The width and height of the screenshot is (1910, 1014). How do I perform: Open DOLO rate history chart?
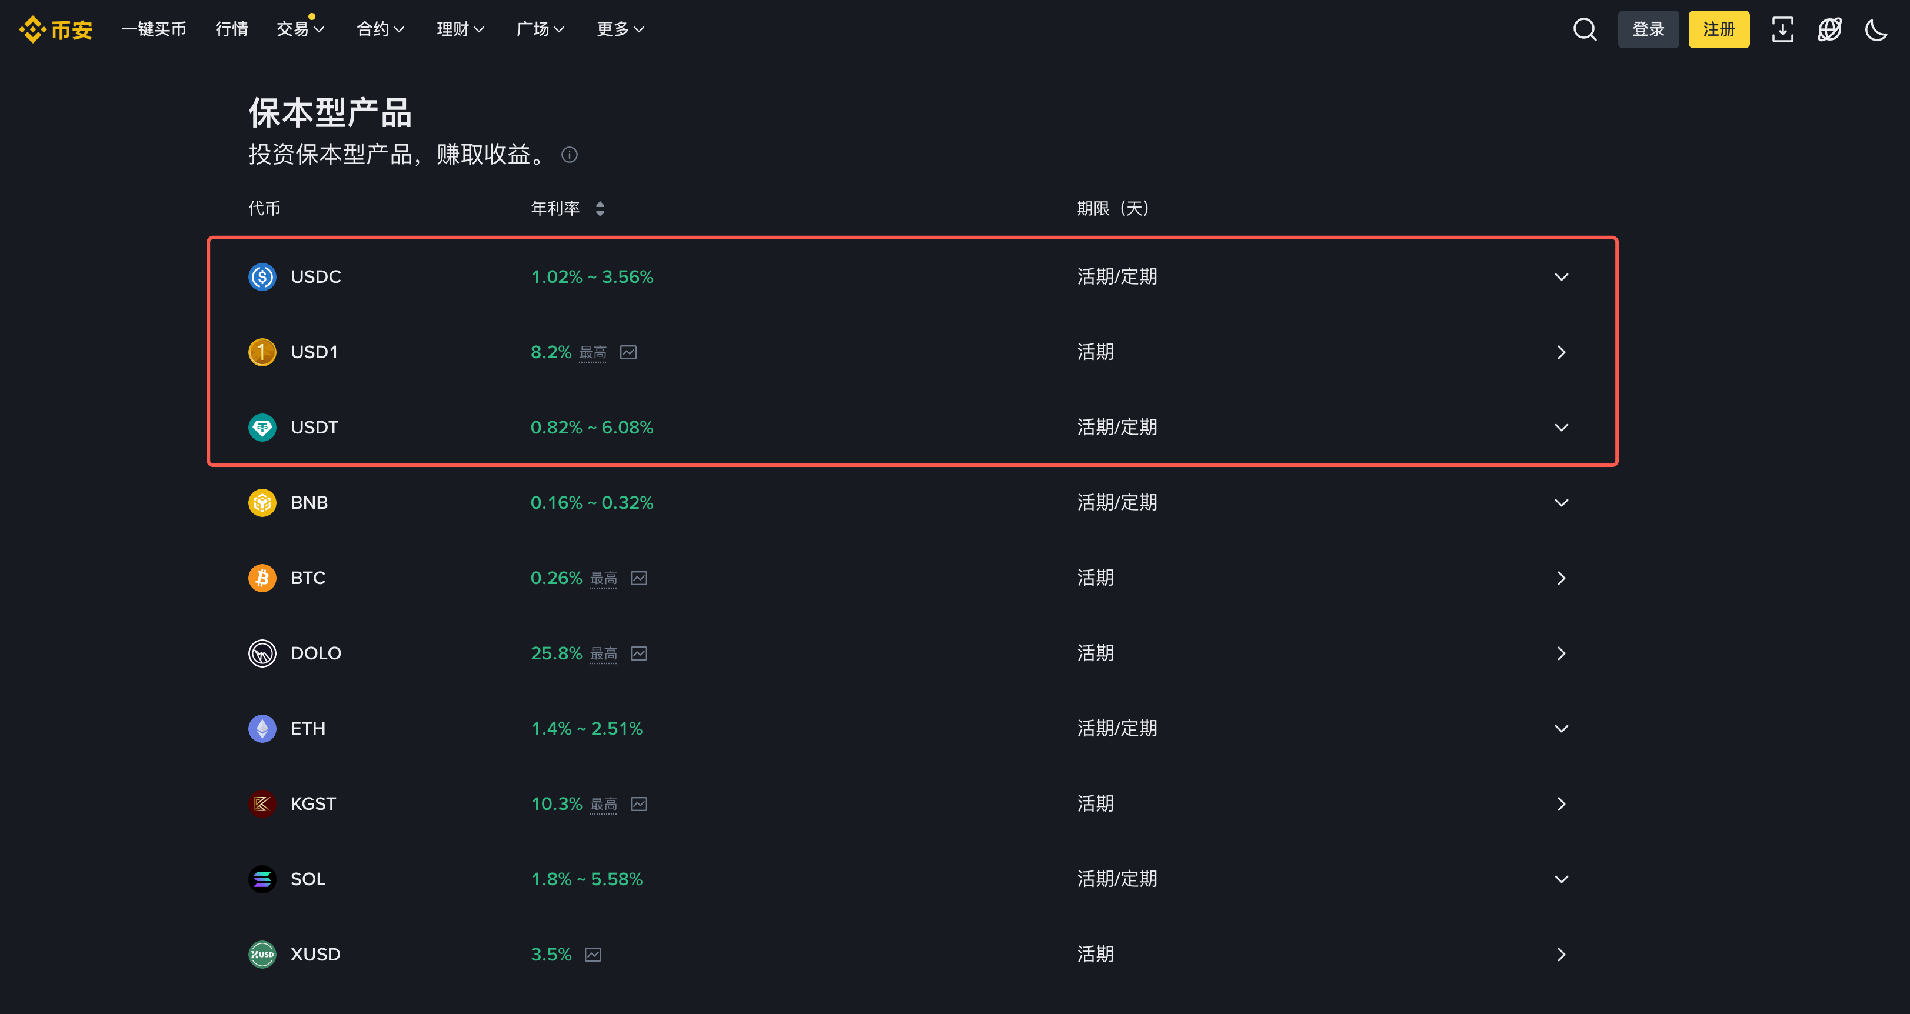tap(639, 653)
